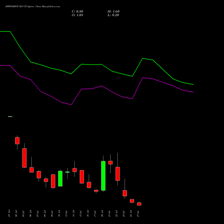Click the last red candle for 27 Jul

139,204
